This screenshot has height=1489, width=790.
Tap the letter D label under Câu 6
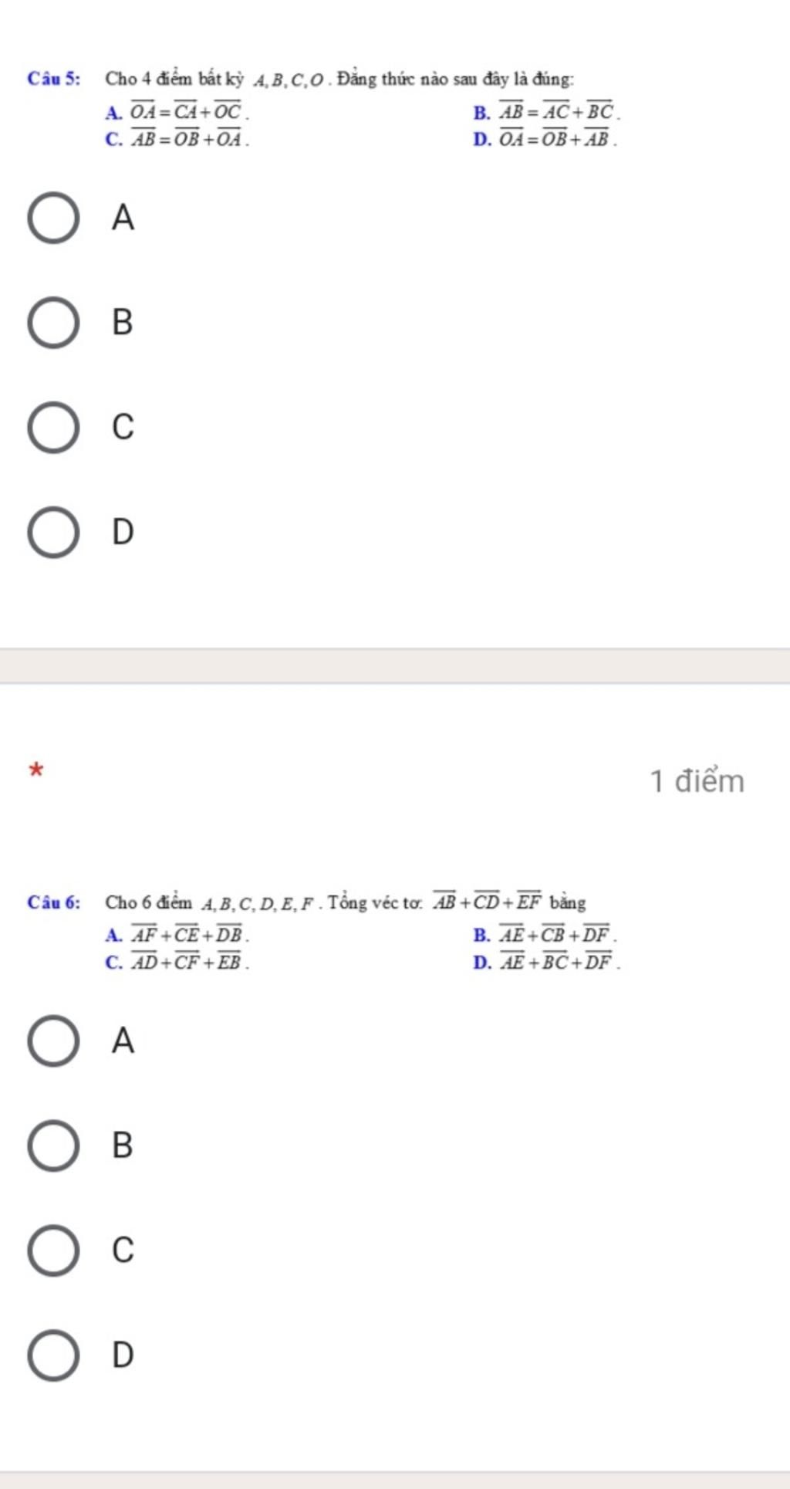[123, 1355]
